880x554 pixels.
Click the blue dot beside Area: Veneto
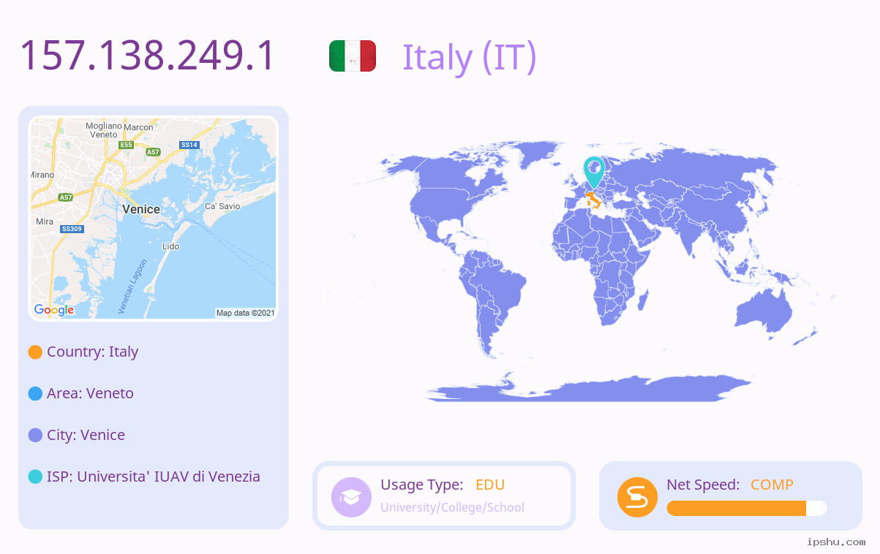(x=35, y=394)
